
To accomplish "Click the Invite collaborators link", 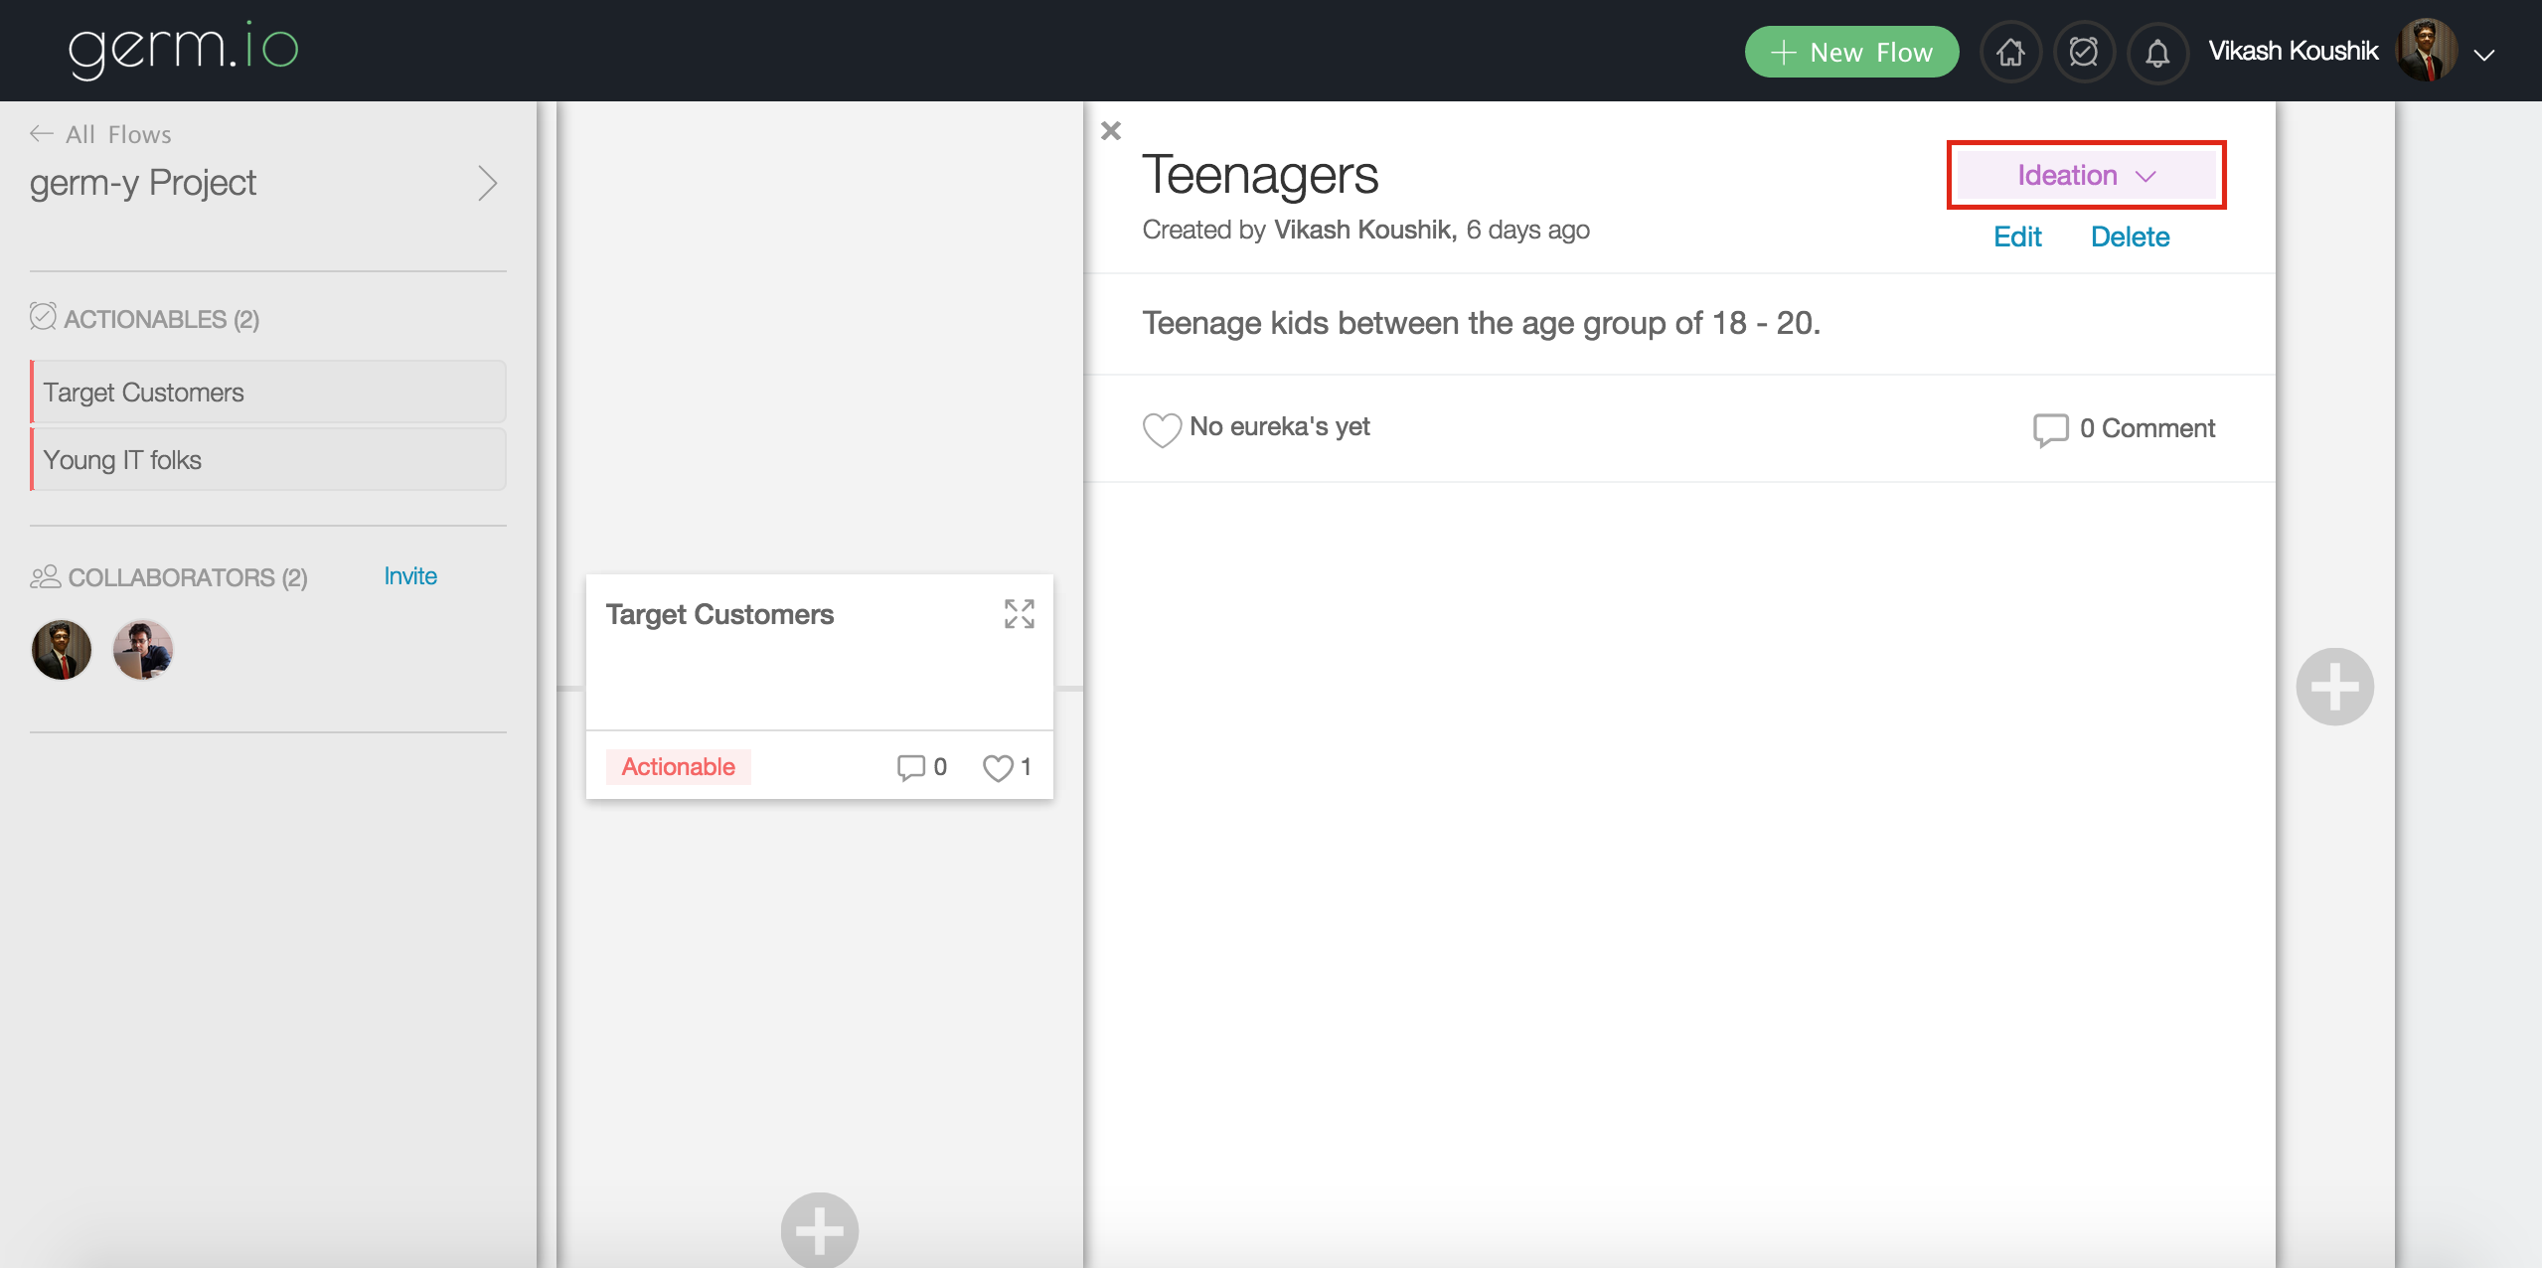I will pyautogui.click(x=409, y=576).
